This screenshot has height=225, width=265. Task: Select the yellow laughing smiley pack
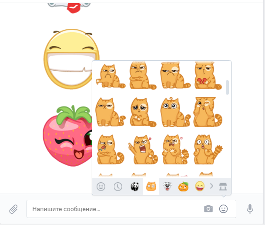click(200, 186)
